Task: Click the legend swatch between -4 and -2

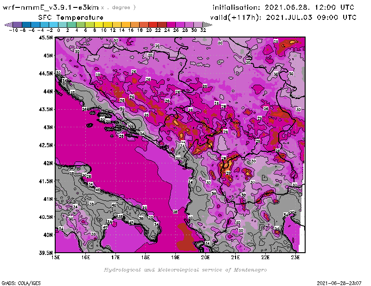Action: click(x=45, y=25)
